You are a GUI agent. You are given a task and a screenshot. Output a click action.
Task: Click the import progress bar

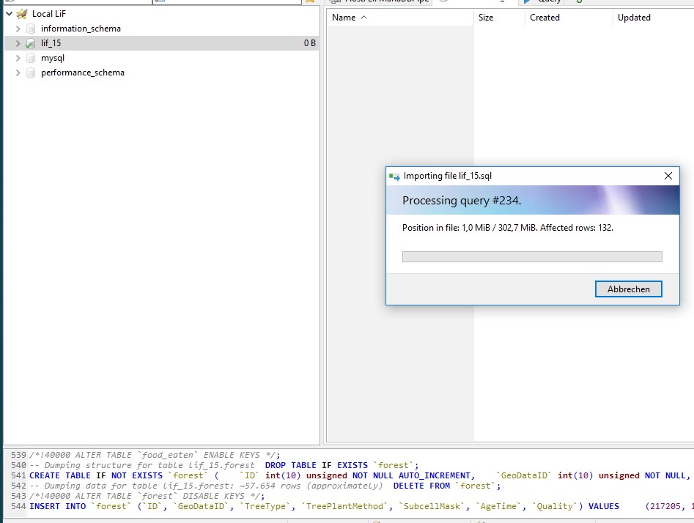point(532,256)
